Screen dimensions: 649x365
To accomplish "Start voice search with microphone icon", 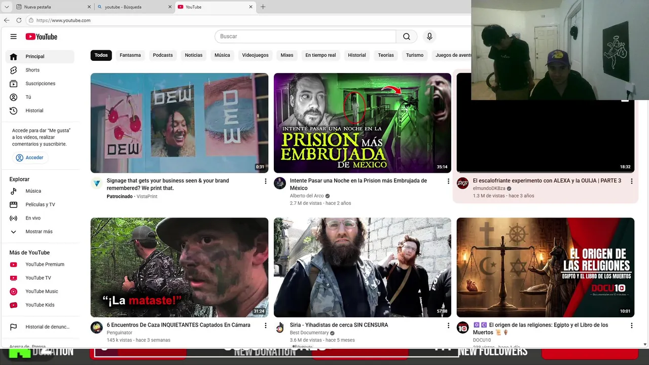I will pos(429,36).
